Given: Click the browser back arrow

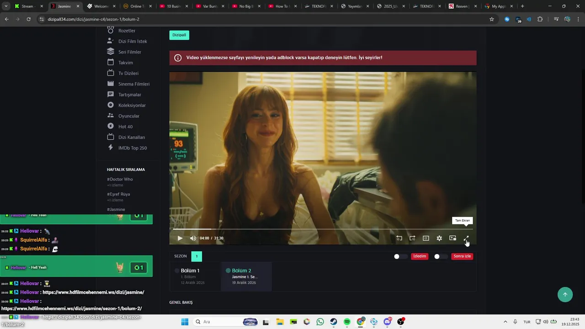Looking at the screenshot, I should click(x=6, y=19).
